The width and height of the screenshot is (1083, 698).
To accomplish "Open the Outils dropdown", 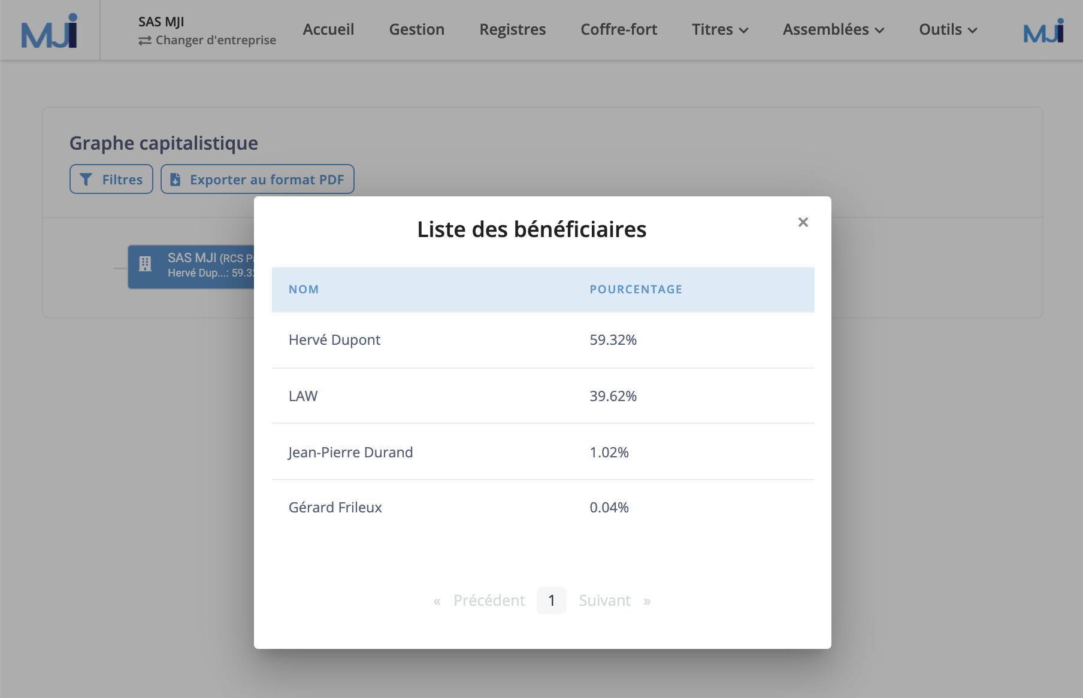I will click(947, 29).
